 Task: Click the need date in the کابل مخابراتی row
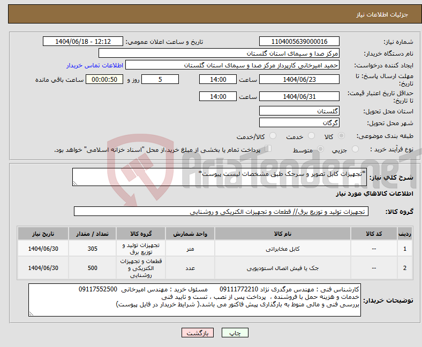pyautogui.click(x=43, y=249)
